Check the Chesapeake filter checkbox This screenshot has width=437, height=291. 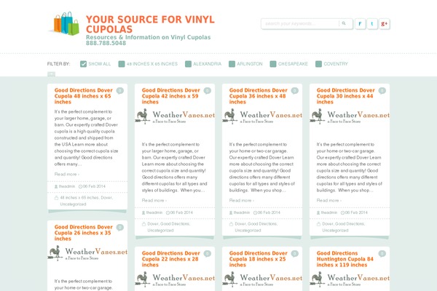273,64
